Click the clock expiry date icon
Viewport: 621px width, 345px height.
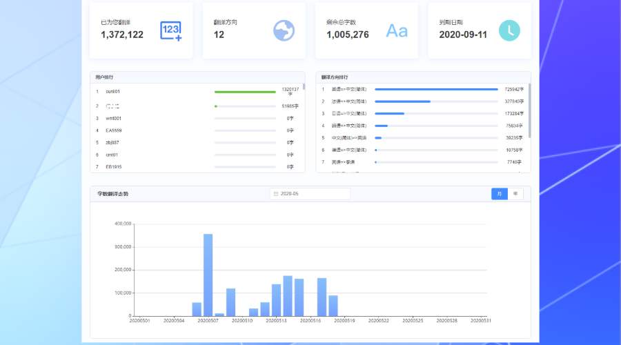click(x=509, y=30)
